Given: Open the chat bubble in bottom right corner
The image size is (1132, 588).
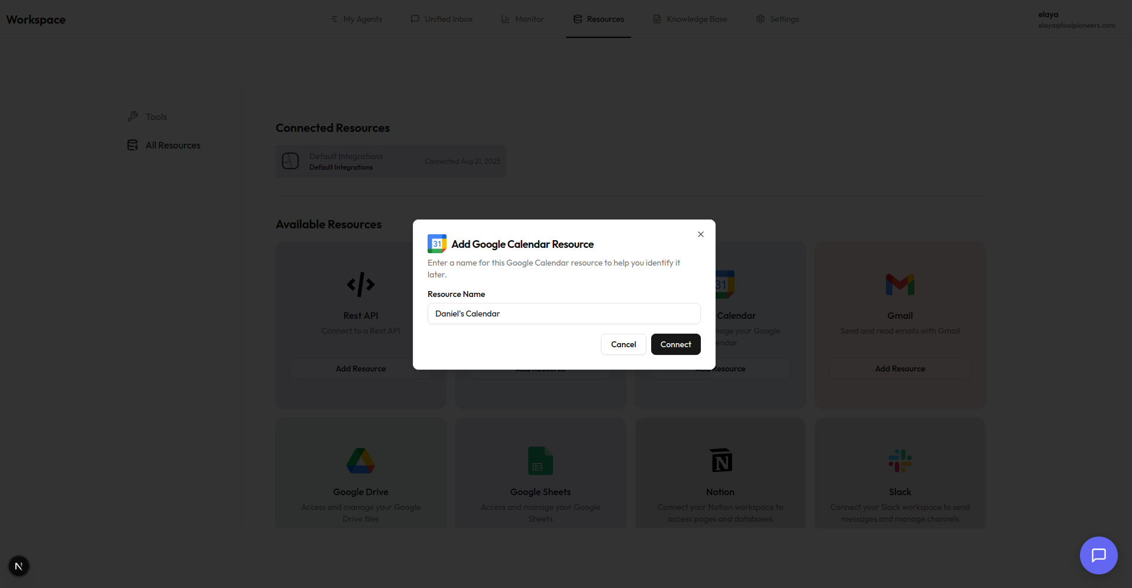Looking at the screenshot, I should pyautogui.click(x=1098, y=555).
